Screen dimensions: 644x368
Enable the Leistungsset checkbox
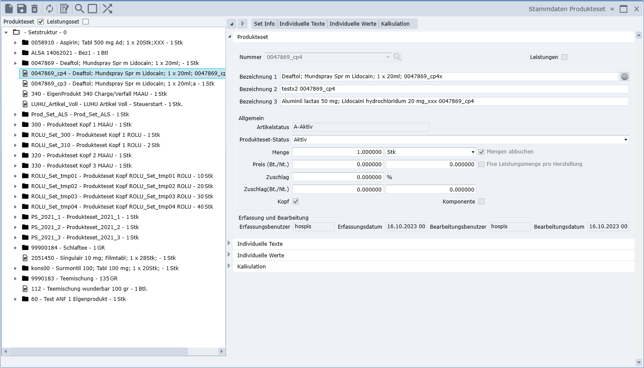pos(86,21)
